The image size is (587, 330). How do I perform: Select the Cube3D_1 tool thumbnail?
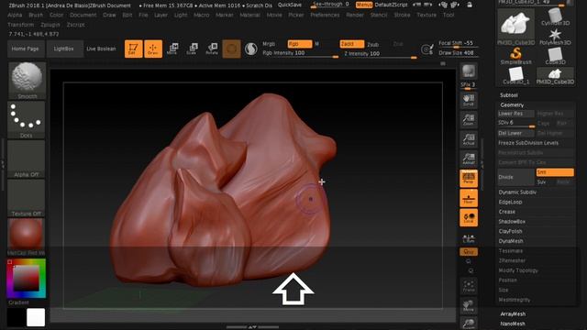(x=515, y=75)
